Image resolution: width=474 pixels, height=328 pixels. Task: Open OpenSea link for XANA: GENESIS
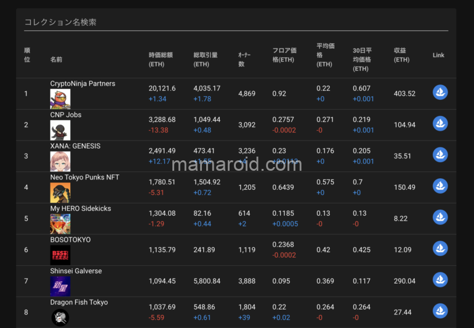pos(440,155)
